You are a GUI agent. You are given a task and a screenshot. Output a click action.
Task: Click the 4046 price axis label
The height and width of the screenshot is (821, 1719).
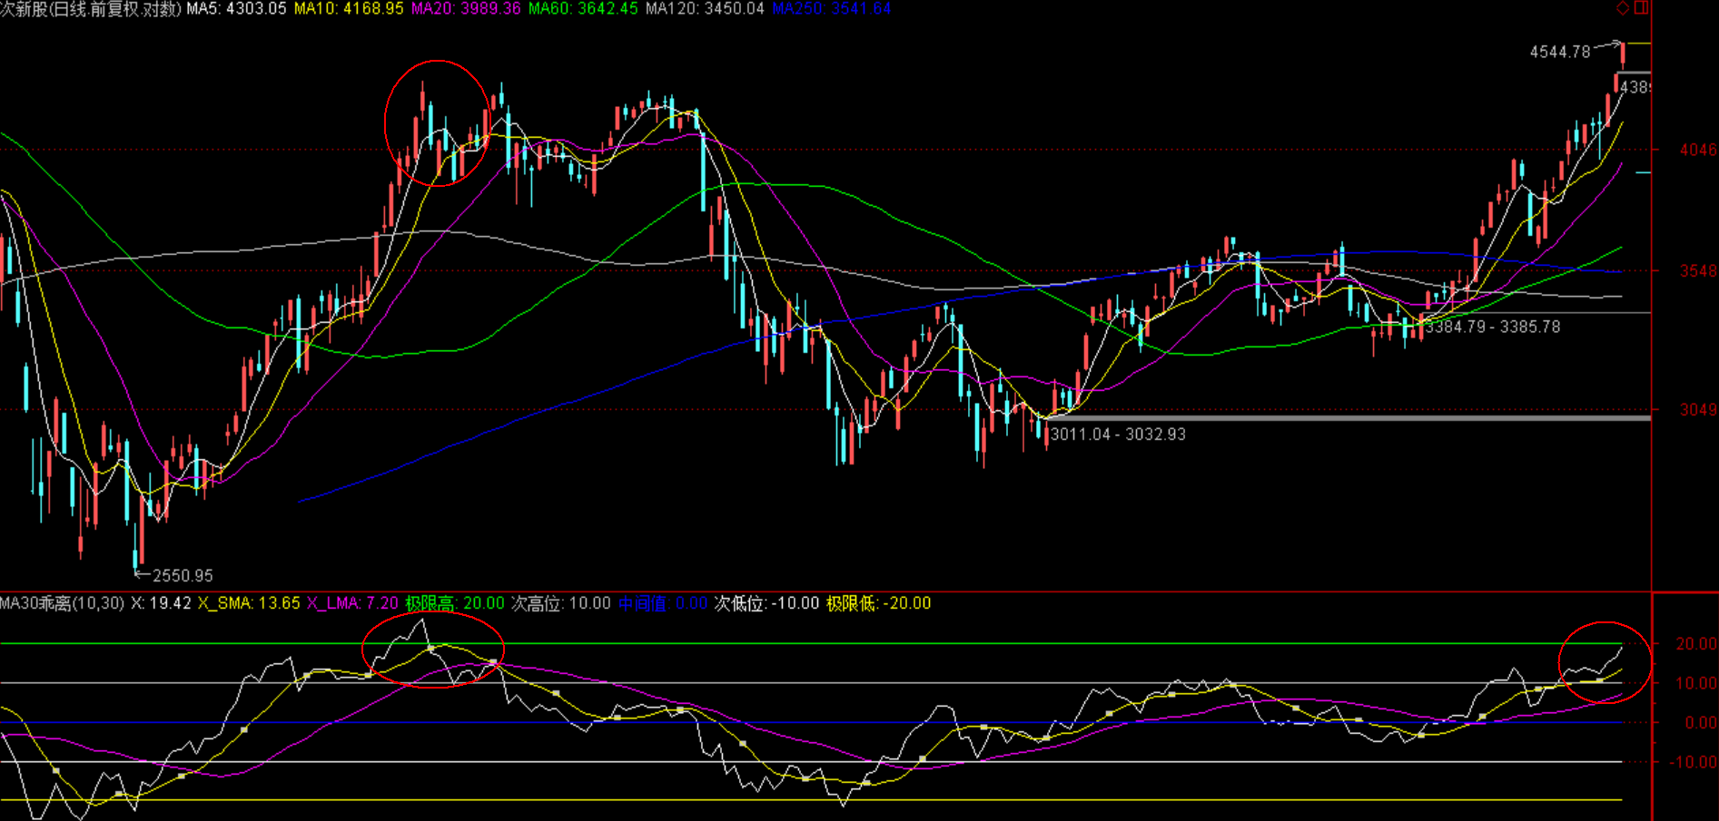click(x=1698, y=150)
